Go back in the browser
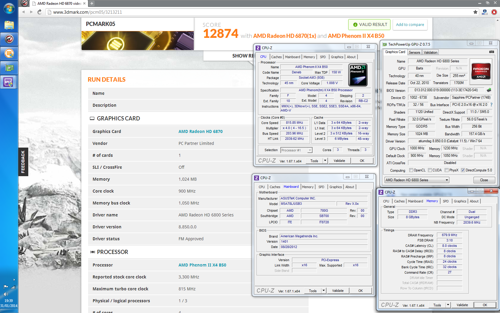500x313 pixels. (x=24, y=12)
